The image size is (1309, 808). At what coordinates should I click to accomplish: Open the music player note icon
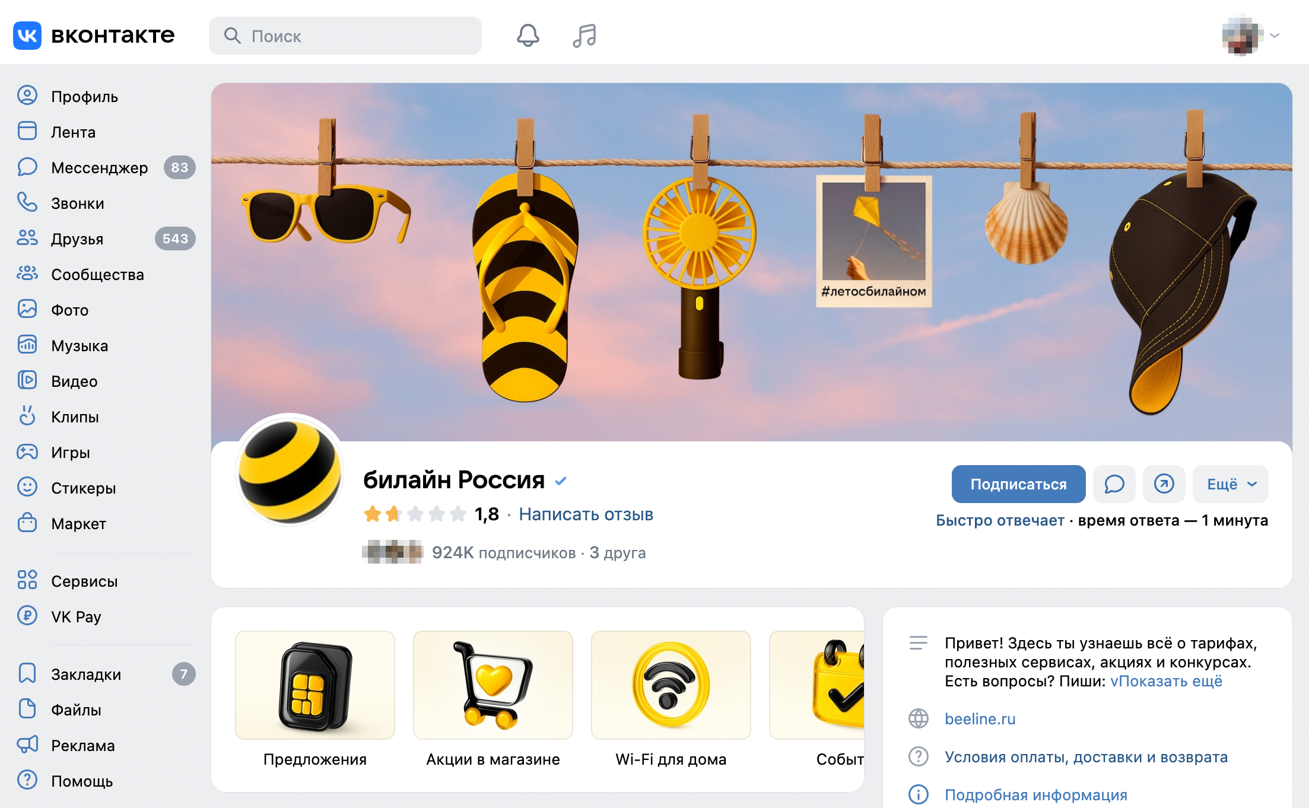(584, 36)
